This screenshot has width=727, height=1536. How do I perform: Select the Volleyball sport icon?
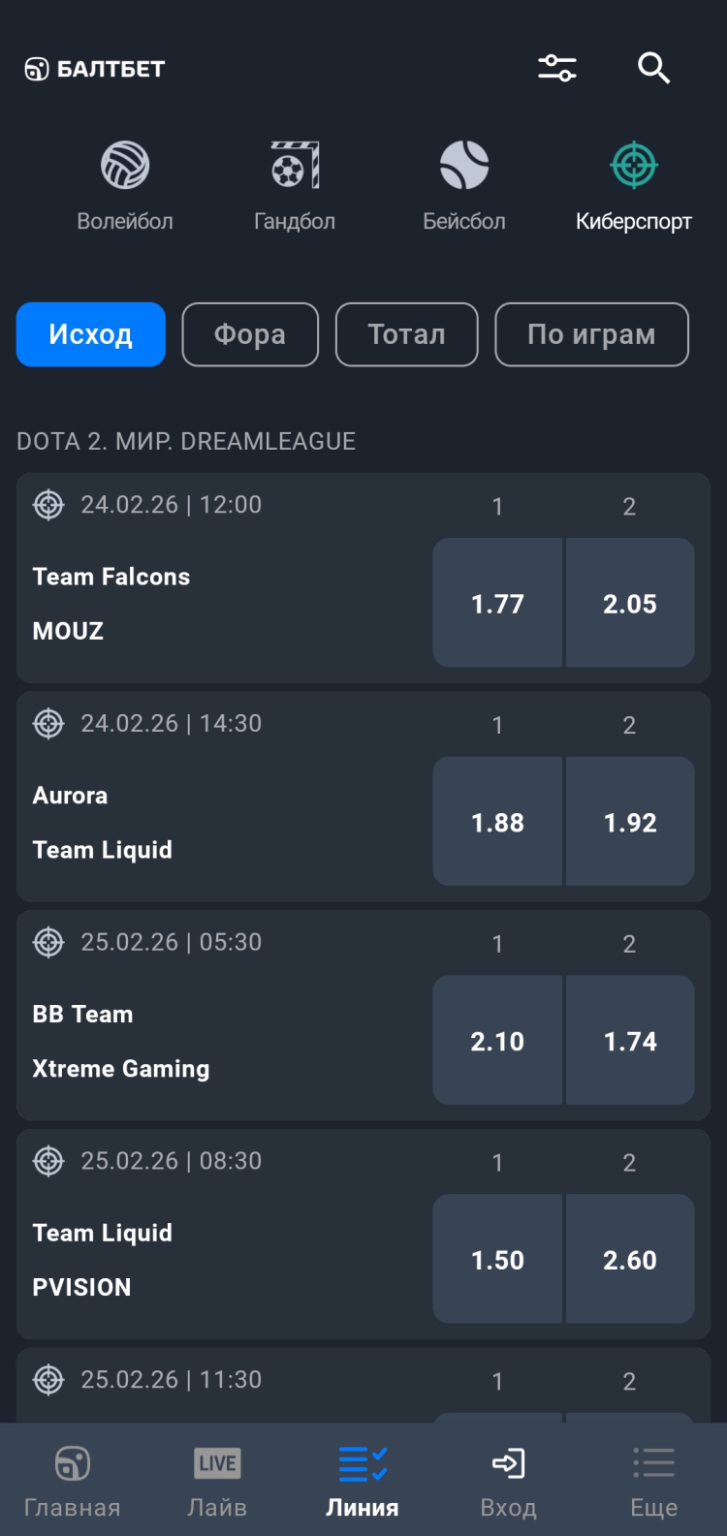coord(125,166)
